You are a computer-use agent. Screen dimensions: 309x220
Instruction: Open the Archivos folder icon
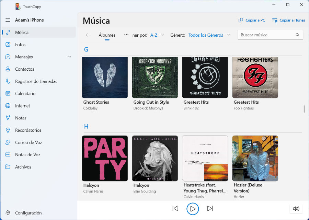point(8,166)
